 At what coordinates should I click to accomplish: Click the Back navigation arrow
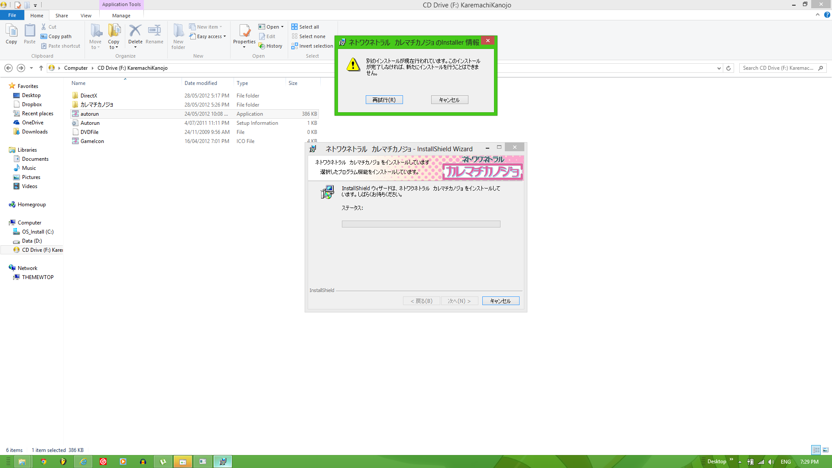pos(8,68)
